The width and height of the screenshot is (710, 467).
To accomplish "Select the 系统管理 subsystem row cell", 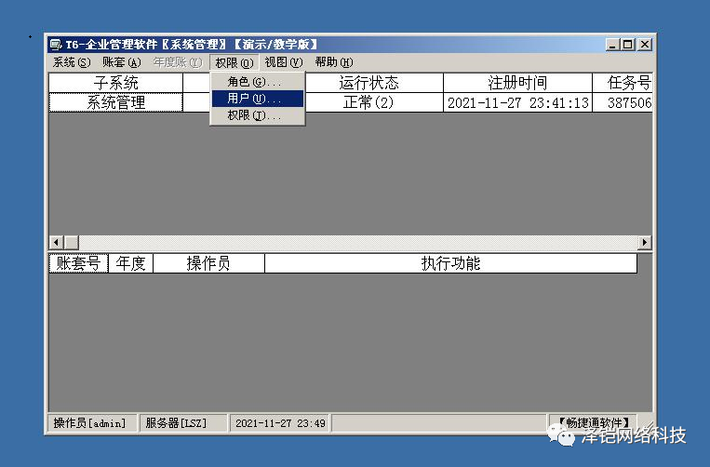I will (x=116, y=102).
